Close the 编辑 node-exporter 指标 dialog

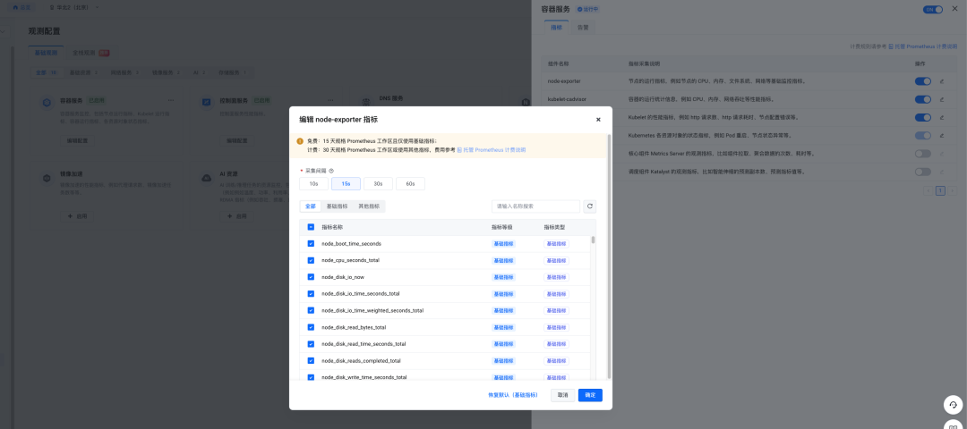click(597, 120)
